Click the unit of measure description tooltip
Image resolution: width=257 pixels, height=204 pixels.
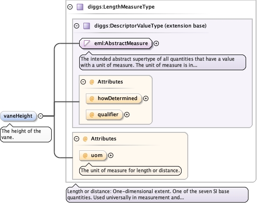pos(130,170)
